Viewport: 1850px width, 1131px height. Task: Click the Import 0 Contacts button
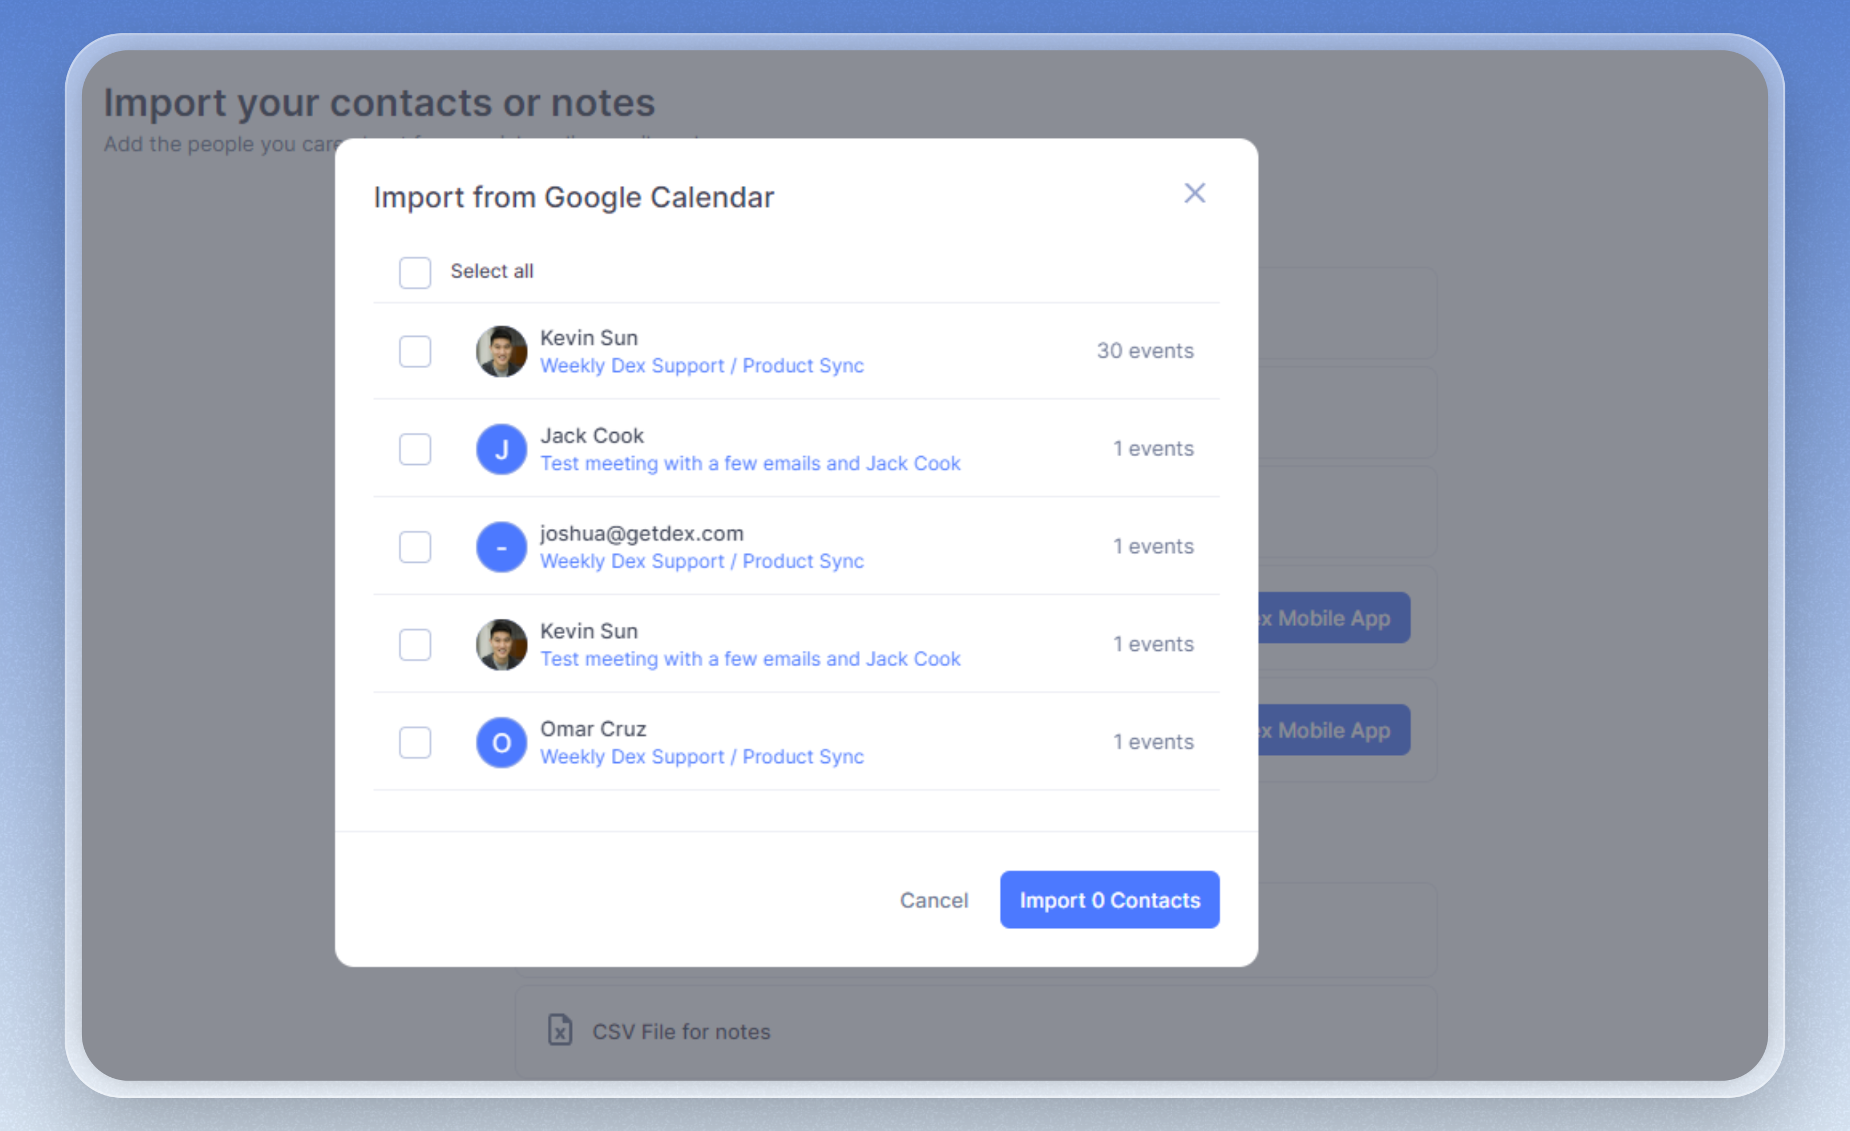[x=1110, y=900]
